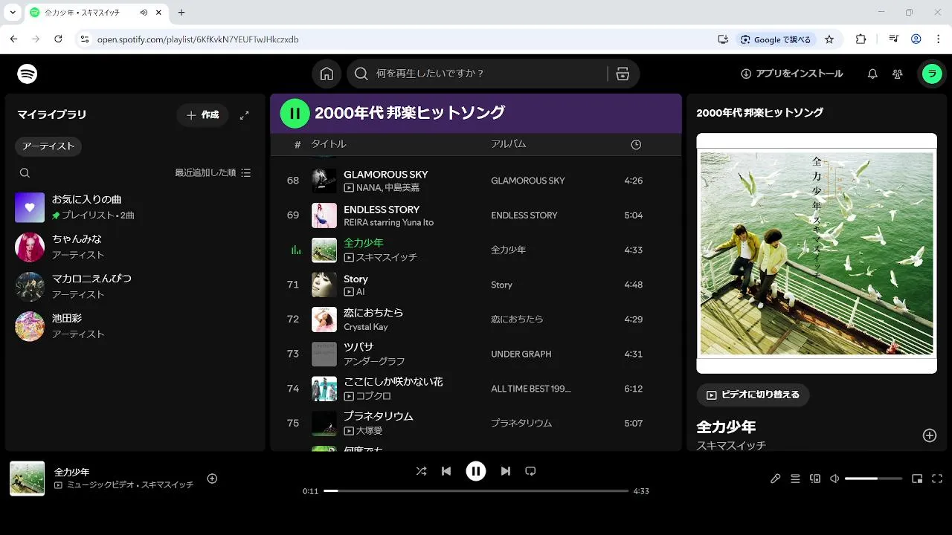Skip to the previous track

click(446, 471)
